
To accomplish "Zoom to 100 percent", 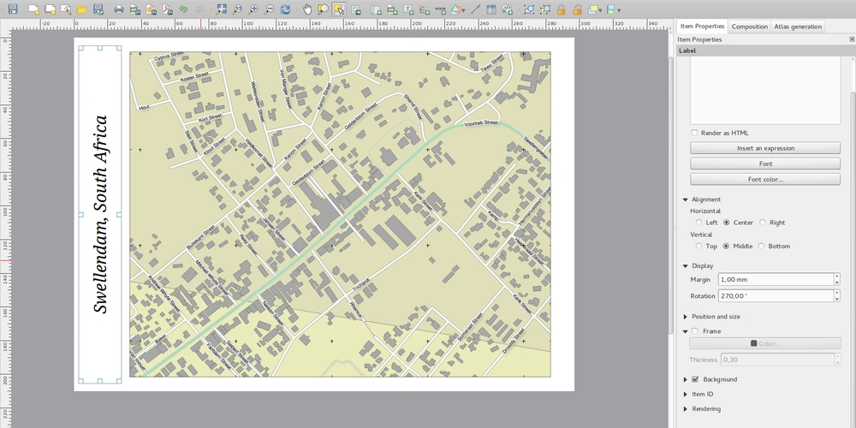I will (x=237, y=9).
